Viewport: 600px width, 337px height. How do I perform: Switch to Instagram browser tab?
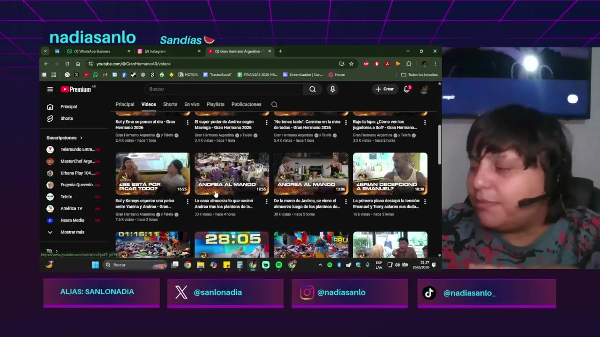(169, 51)
